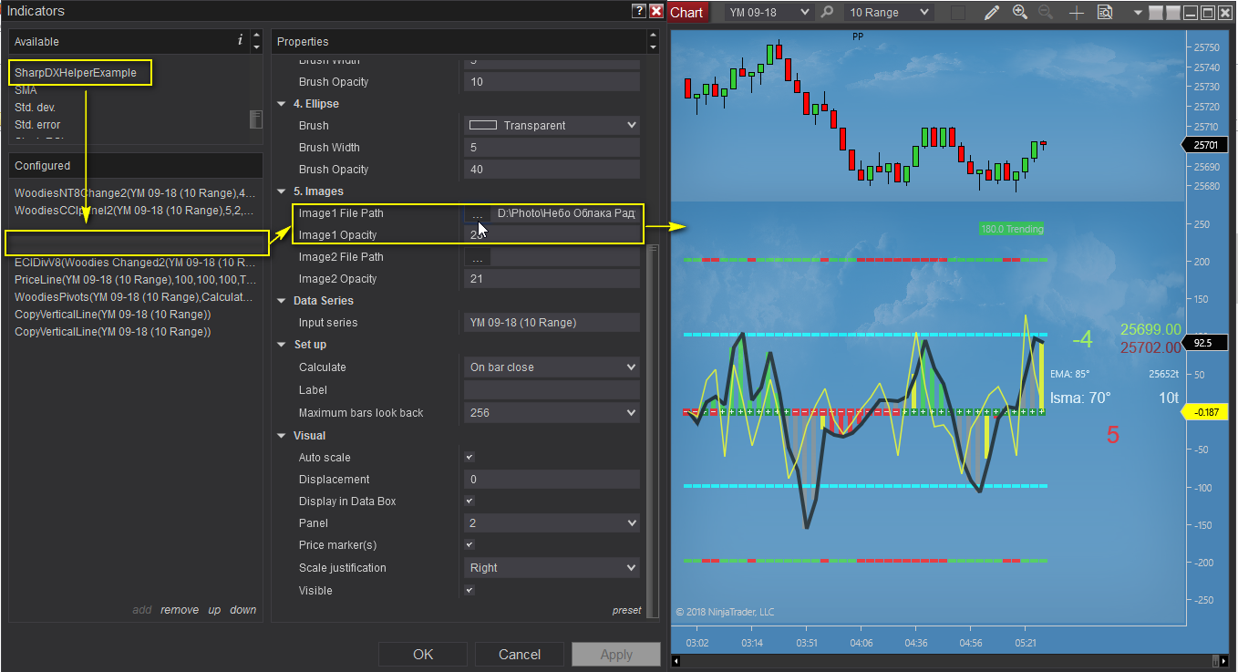Toggle the Auto scale checkbox
The width and height of the screenshot is (1238, 672).
(469, 458)
